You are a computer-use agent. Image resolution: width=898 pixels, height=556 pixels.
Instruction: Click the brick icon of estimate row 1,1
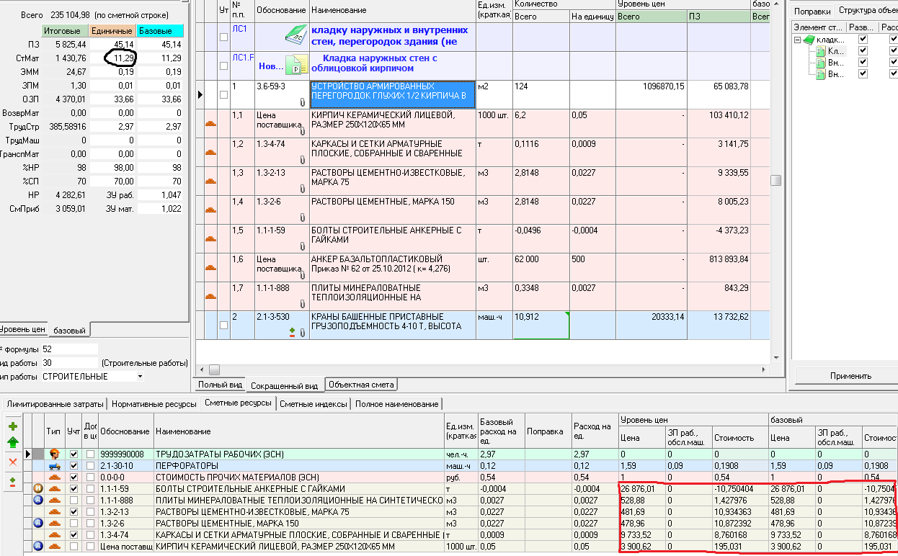[x=212, y=124]
